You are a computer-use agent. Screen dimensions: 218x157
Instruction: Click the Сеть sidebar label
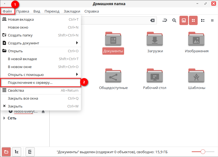[x=12, y=118]
